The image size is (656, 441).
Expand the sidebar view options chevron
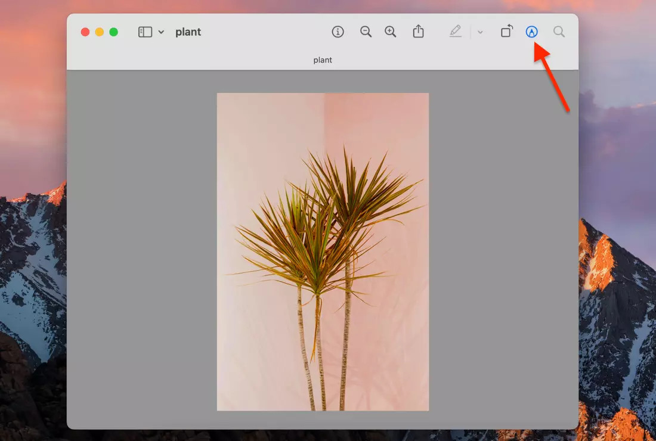coord(161,32)
